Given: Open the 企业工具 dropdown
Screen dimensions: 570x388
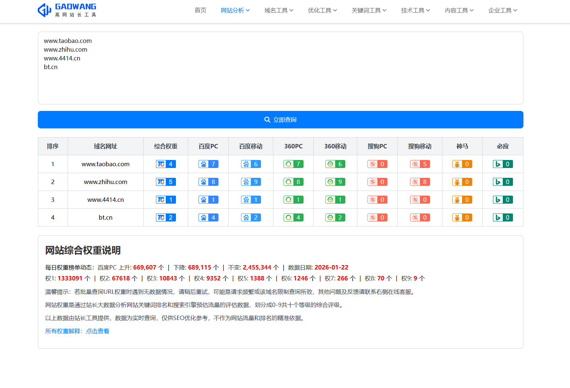Looking at the screenshot, I should point(503,10).
